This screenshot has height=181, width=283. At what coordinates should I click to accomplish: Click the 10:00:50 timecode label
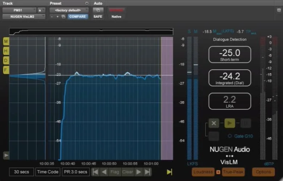click(x=109, y=164)
